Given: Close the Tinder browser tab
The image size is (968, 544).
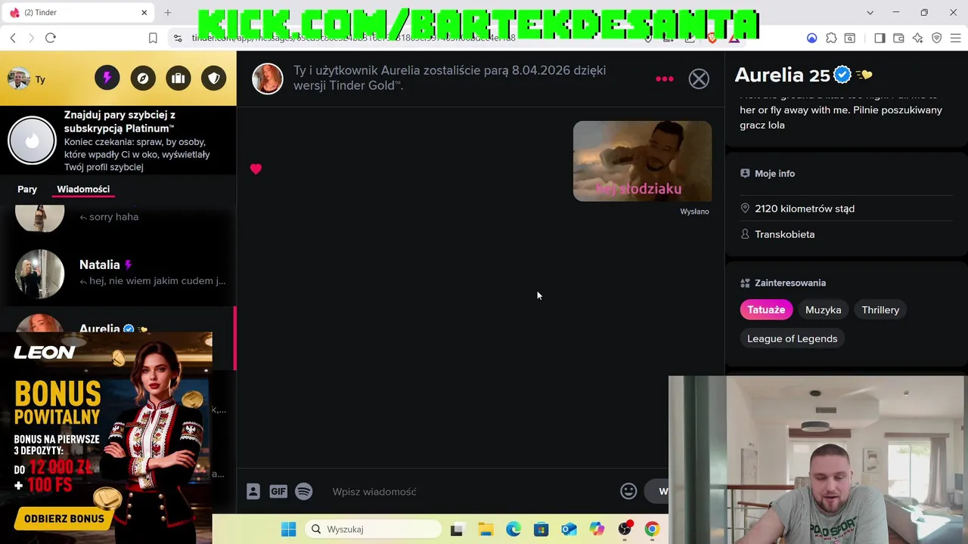Looking at the screenshot, I should pyautogui.click(x=144, y=13).
